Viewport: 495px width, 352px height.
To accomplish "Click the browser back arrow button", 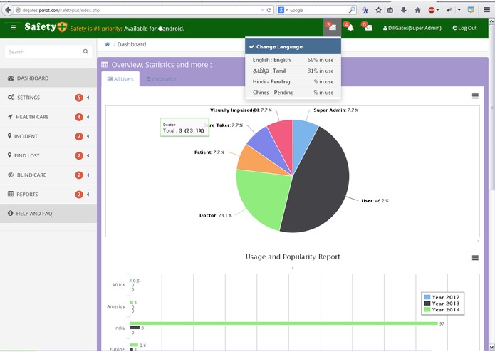I will tap(8, 10).
